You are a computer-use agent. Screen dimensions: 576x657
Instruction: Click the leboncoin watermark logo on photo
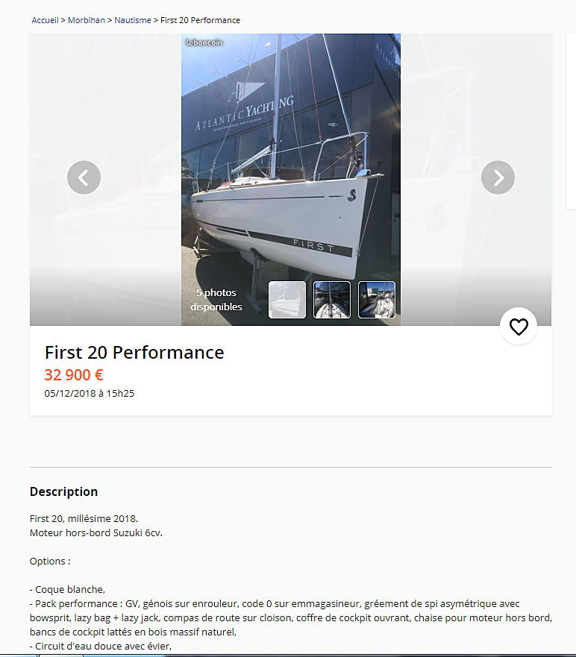(x=204, y=43)
